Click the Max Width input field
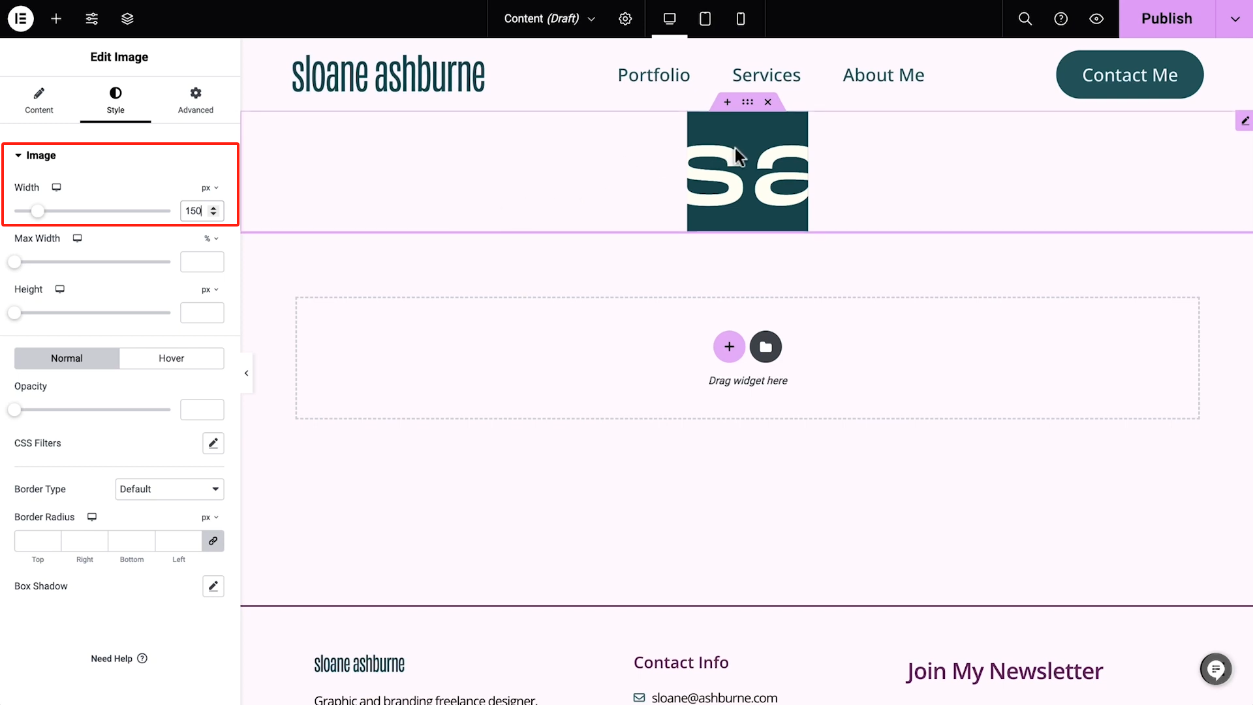The width and height of the screenshot is (1253, 705). click(202, 262)
